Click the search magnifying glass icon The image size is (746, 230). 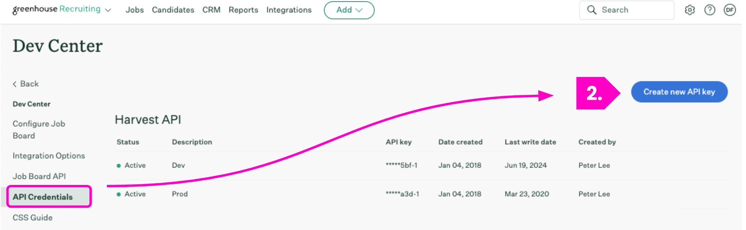pos(592,10)
